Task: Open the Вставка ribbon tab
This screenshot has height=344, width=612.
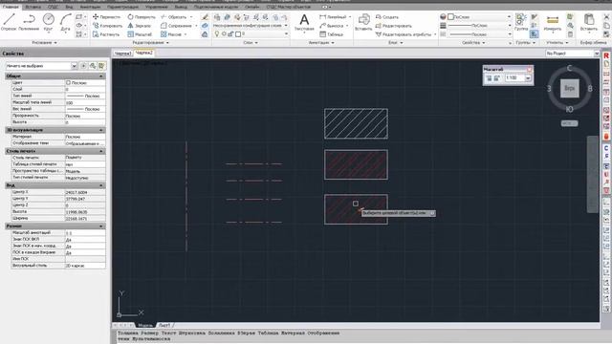Action: pos(33,7)
